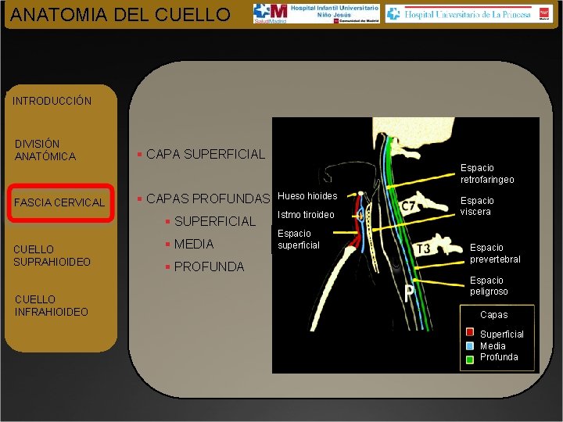
Task: Select the CAPAS PROFUNDAS bullet
Action: pyautogui.click(x=208, y=198)
